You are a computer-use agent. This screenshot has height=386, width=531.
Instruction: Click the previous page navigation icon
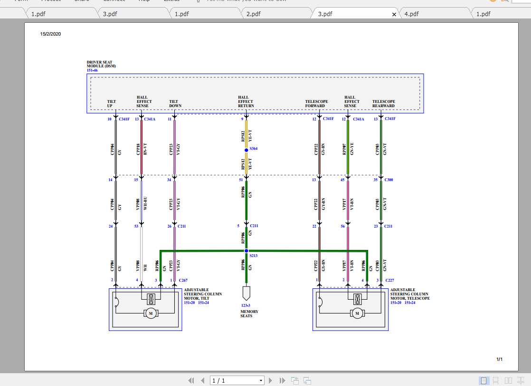click(202, 380)
